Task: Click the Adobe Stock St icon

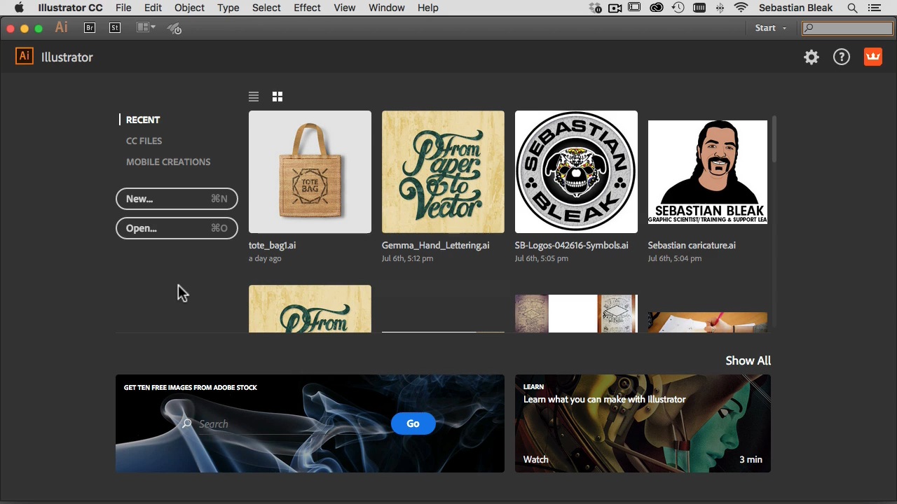Action: point(115,28)
